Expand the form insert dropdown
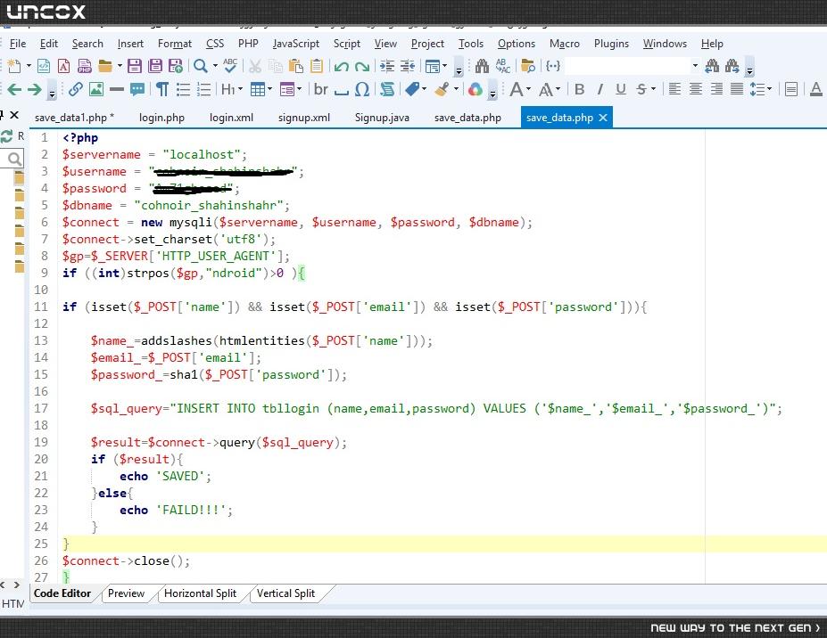The width and height of the screenshot is (827, 638). (300, 89)
